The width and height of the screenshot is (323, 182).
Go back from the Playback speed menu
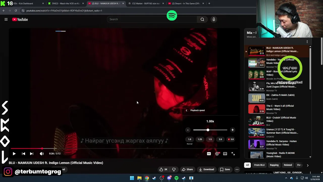186,110
